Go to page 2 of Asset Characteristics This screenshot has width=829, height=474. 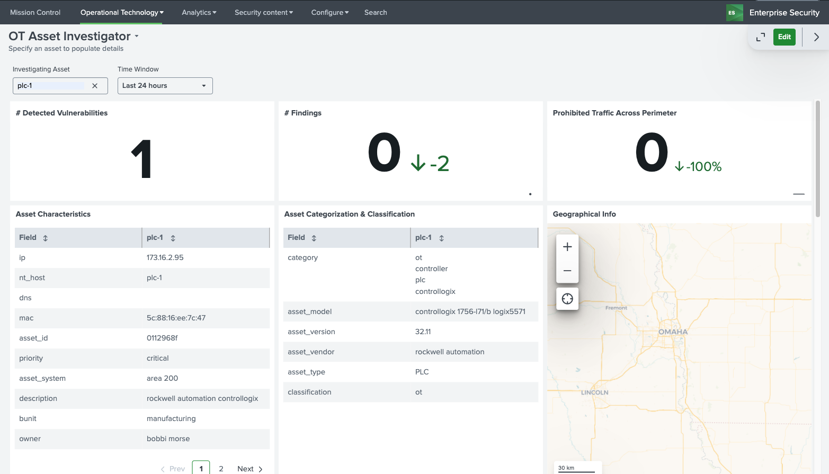coord(221,469)
